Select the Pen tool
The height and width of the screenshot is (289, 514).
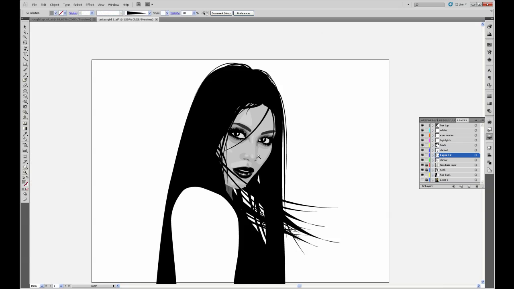click(x=25, y=48)
